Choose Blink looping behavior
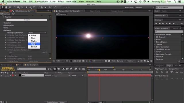The width and height of the screenshot is (184, 103). click(34, 38)
